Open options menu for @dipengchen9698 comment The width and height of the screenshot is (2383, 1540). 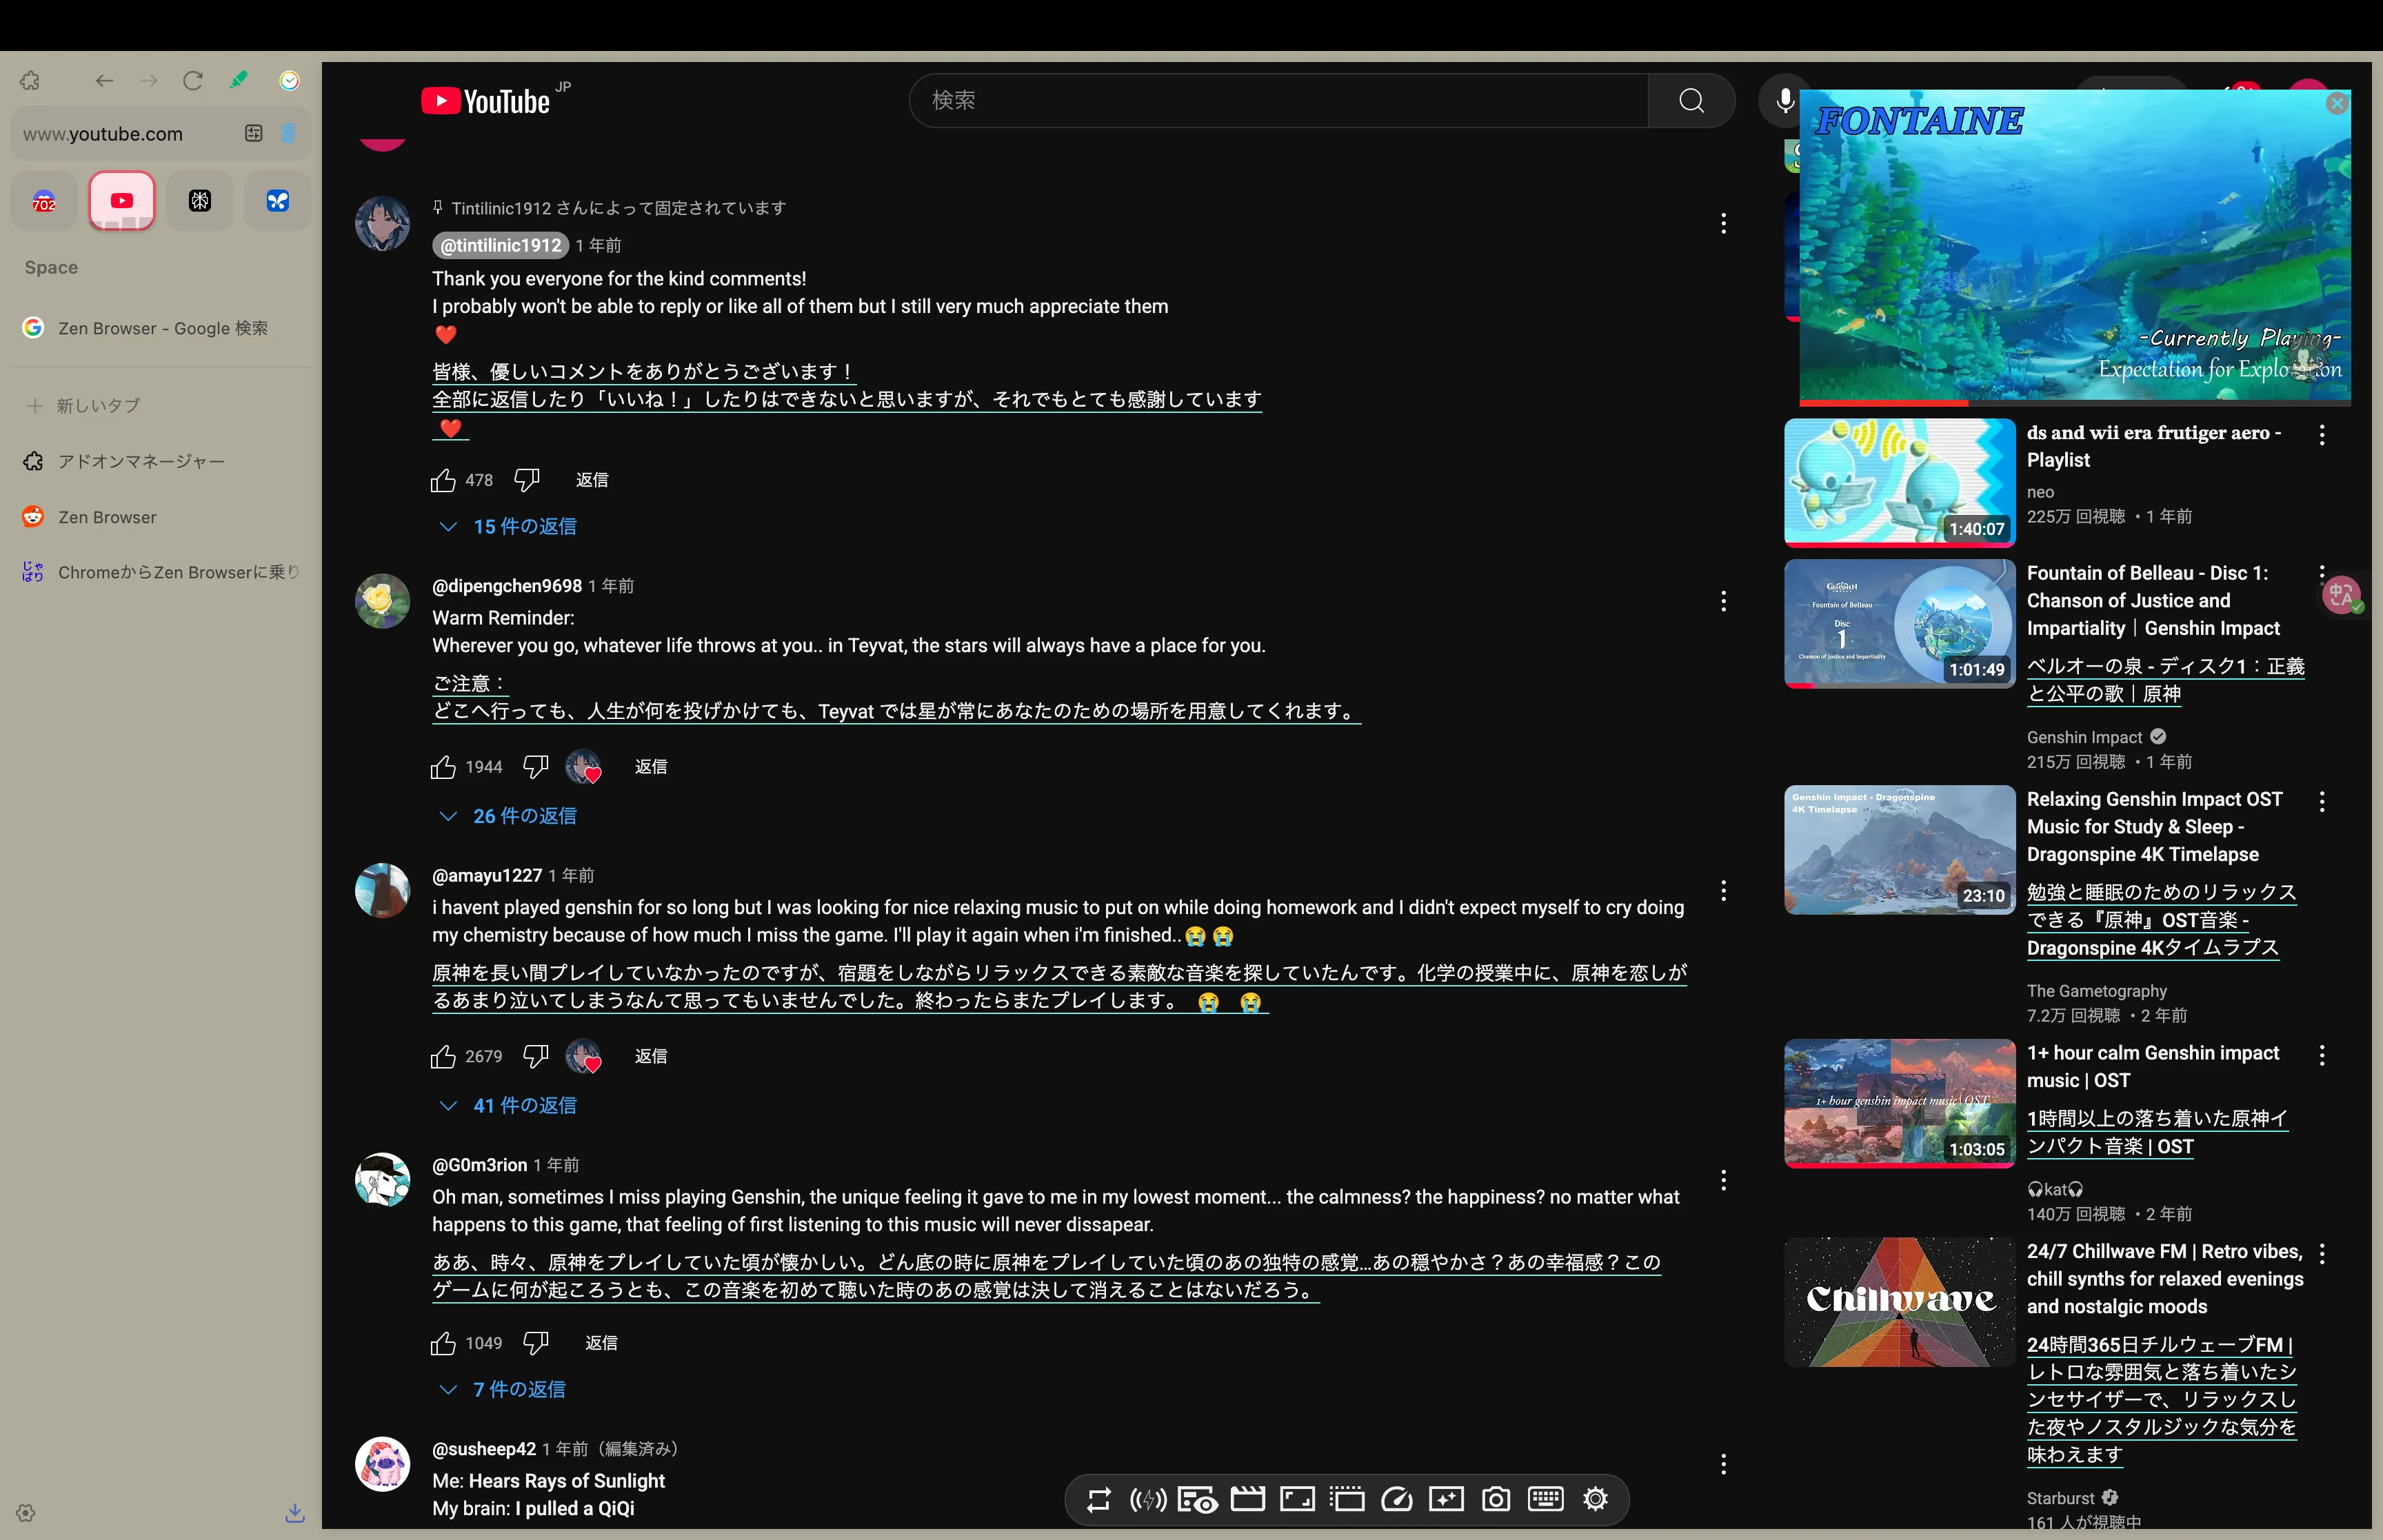point(1723,601)
